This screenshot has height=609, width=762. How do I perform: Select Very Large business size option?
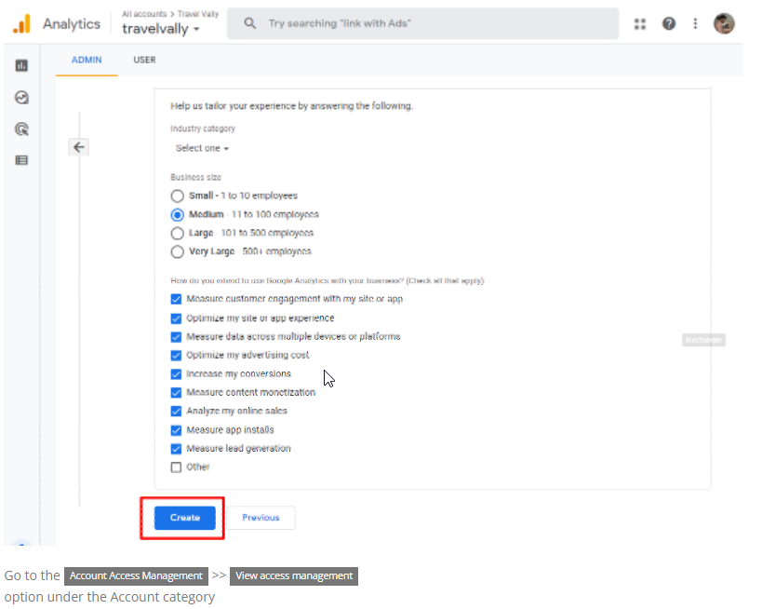(x=177, y=251)
